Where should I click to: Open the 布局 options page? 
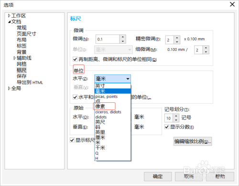coord(22,40)
